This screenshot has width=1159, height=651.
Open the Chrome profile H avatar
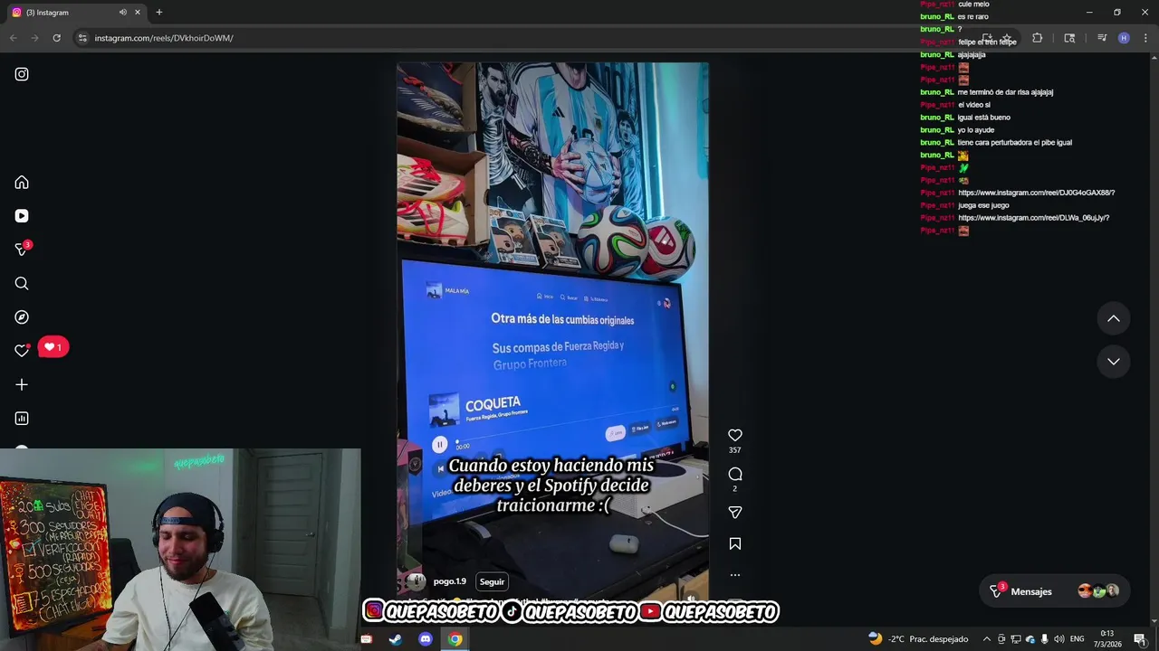1124,38
